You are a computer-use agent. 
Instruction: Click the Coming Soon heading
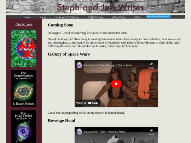pos(60,25)
